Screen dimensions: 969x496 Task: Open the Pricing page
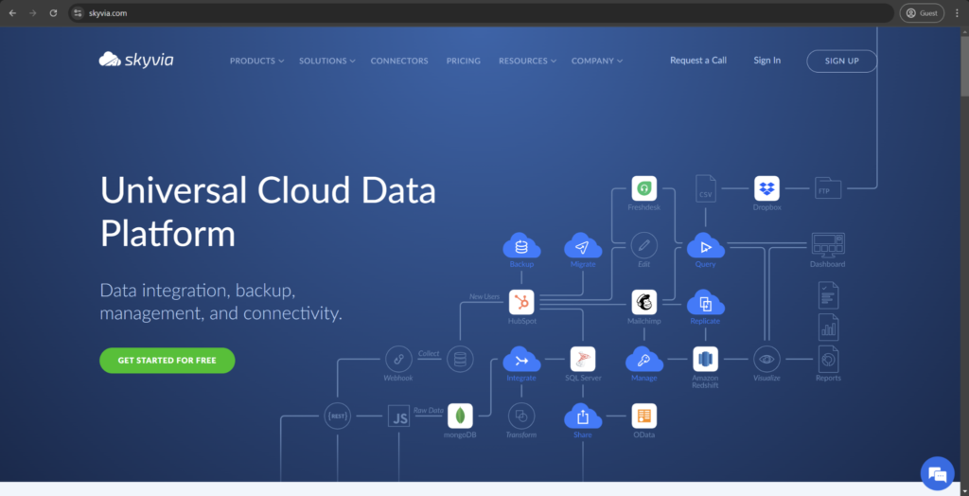(x=464, y=61)
